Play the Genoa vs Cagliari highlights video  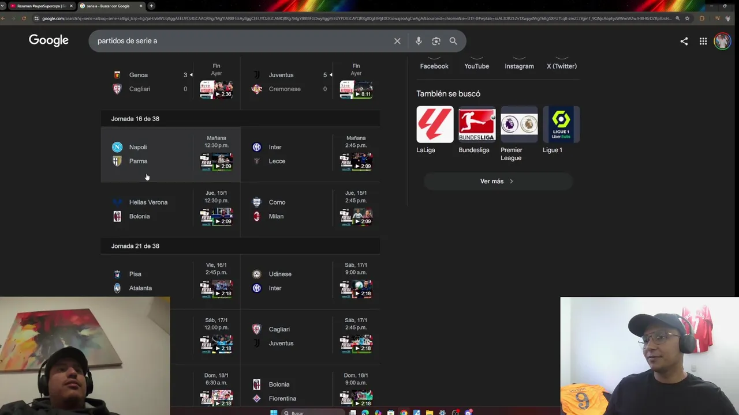point(217,89)
